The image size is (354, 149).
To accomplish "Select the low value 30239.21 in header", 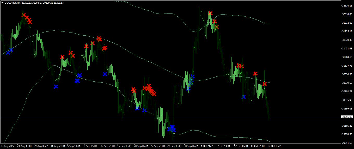I will 48,3.
